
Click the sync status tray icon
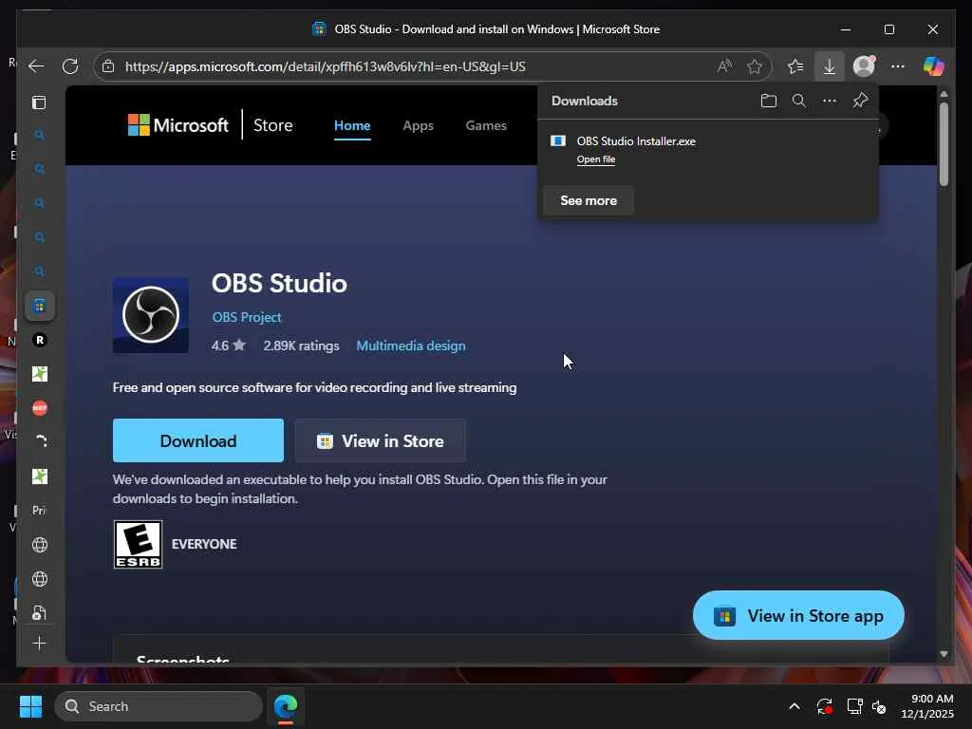(x=825, y=706)
